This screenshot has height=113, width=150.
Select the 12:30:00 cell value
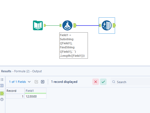pos(36,96)
